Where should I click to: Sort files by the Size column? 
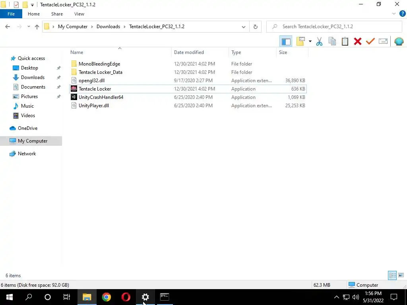coord(283,52)
